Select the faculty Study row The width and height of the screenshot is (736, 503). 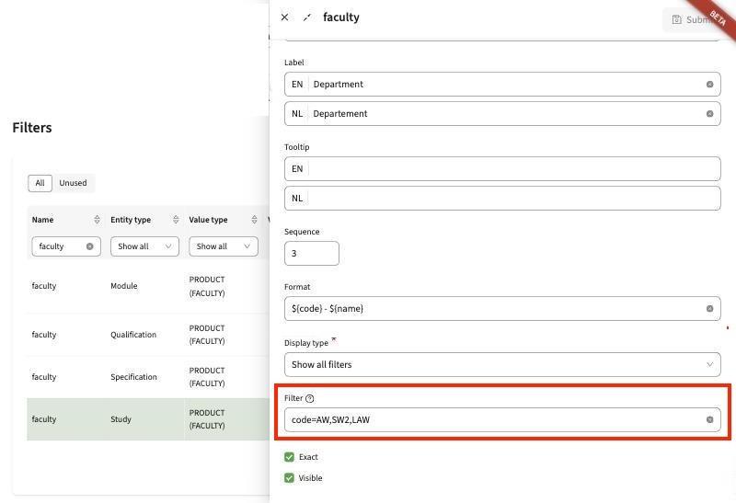pos(148,419)
